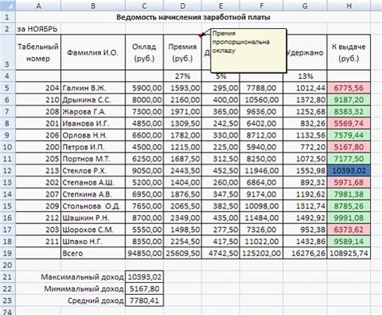Select the bonus cell 2065,50
Image resolution: width=382 pixels, height=315 pixels.
(x=182, y=206)
